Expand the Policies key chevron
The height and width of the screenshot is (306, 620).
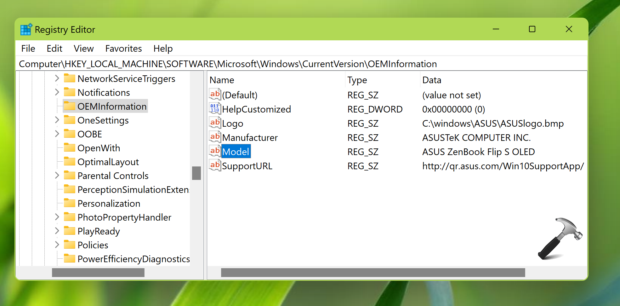[57, 245]
